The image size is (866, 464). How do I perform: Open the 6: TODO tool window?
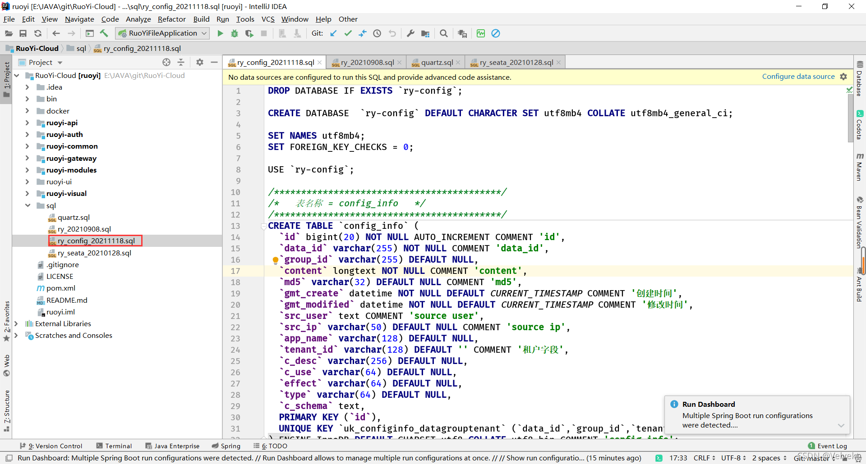[270, 446]
